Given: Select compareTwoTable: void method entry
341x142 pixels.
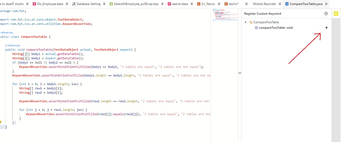Looking at the screenshot, I should tap(275, 27).
